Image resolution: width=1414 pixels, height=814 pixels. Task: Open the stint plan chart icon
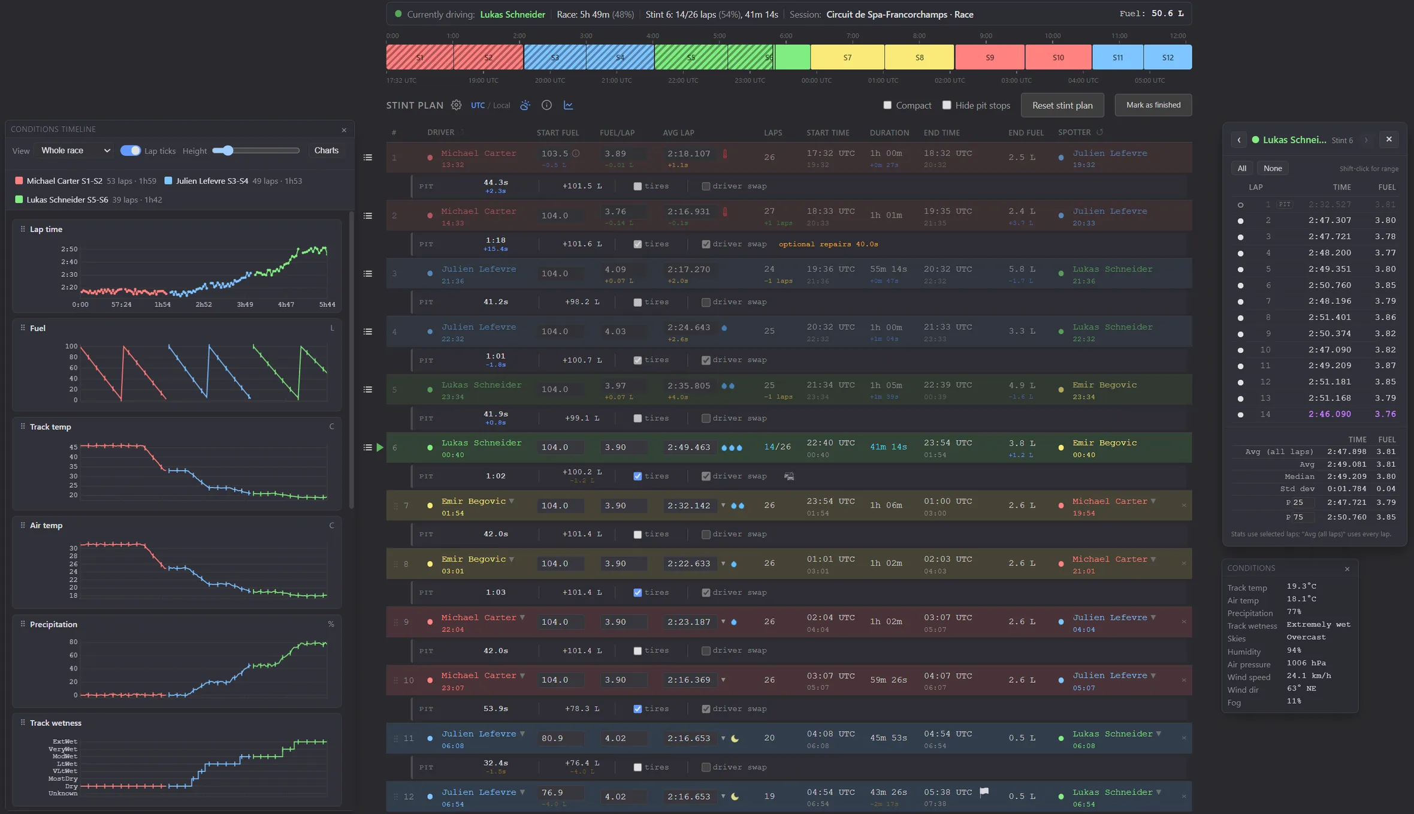[569, 105]
